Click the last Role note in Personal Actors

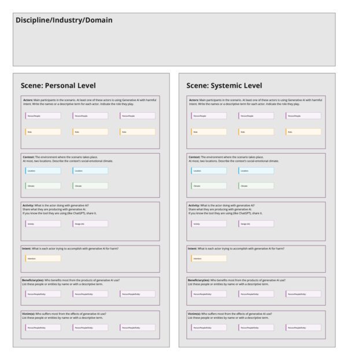pos(138,132)
